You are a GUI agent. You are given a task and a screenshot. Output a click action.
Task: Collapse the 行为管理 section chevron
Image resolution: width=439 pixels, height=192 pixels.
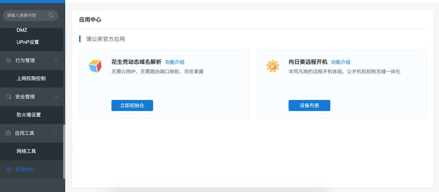tap(56, 60)
